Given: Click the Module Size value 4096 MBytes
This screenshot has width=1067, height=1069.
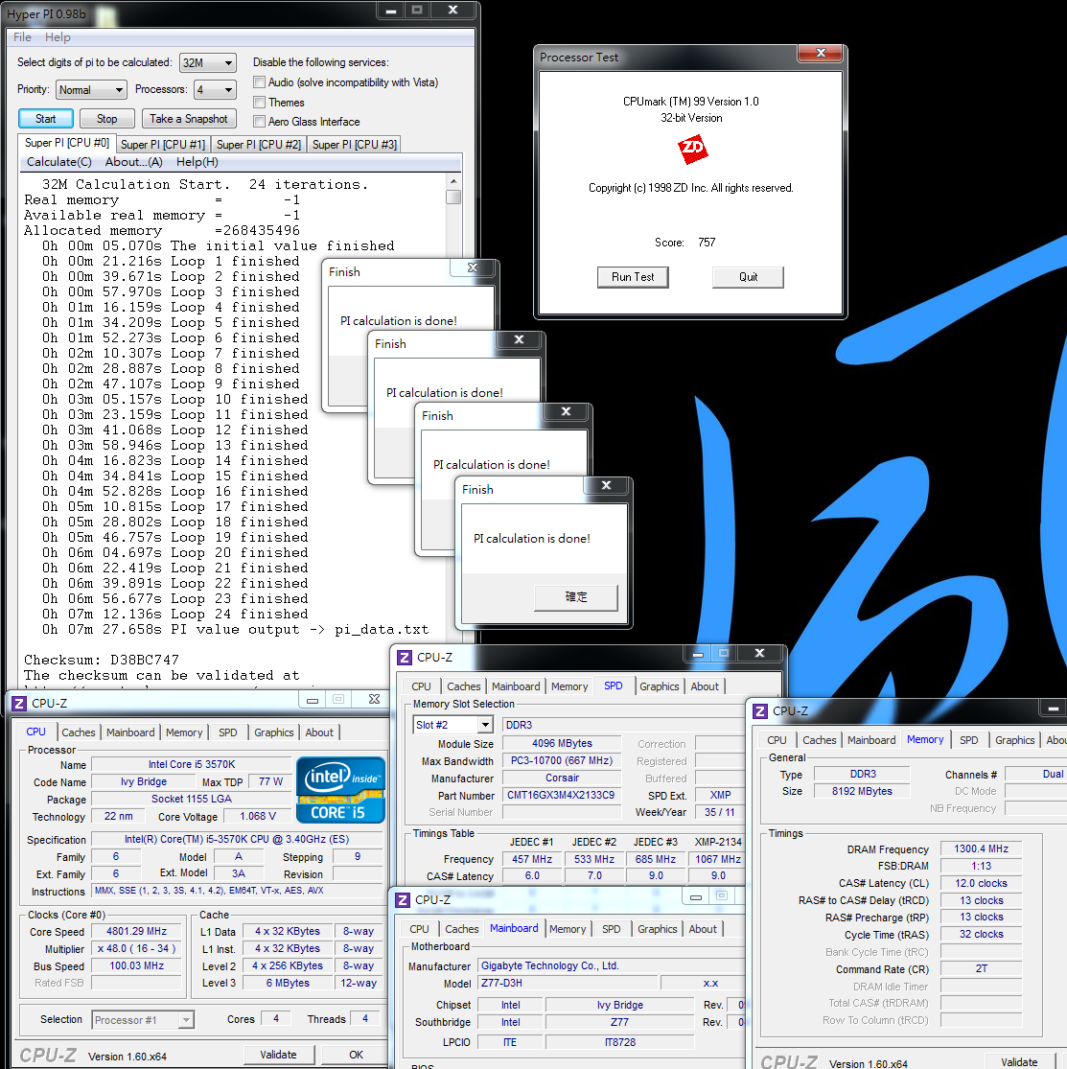Looking at the screenshot, I should point(562,743).
